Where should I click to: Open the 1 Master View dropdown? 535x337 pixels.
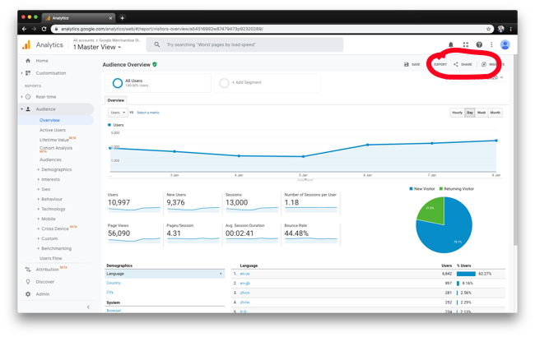97,48
